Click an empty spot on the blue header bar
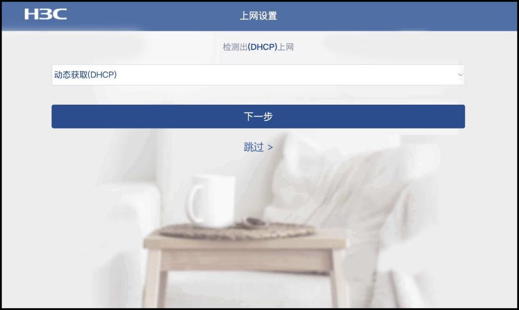Viewport: 519px width, 310px height. [x=397, y=15]
